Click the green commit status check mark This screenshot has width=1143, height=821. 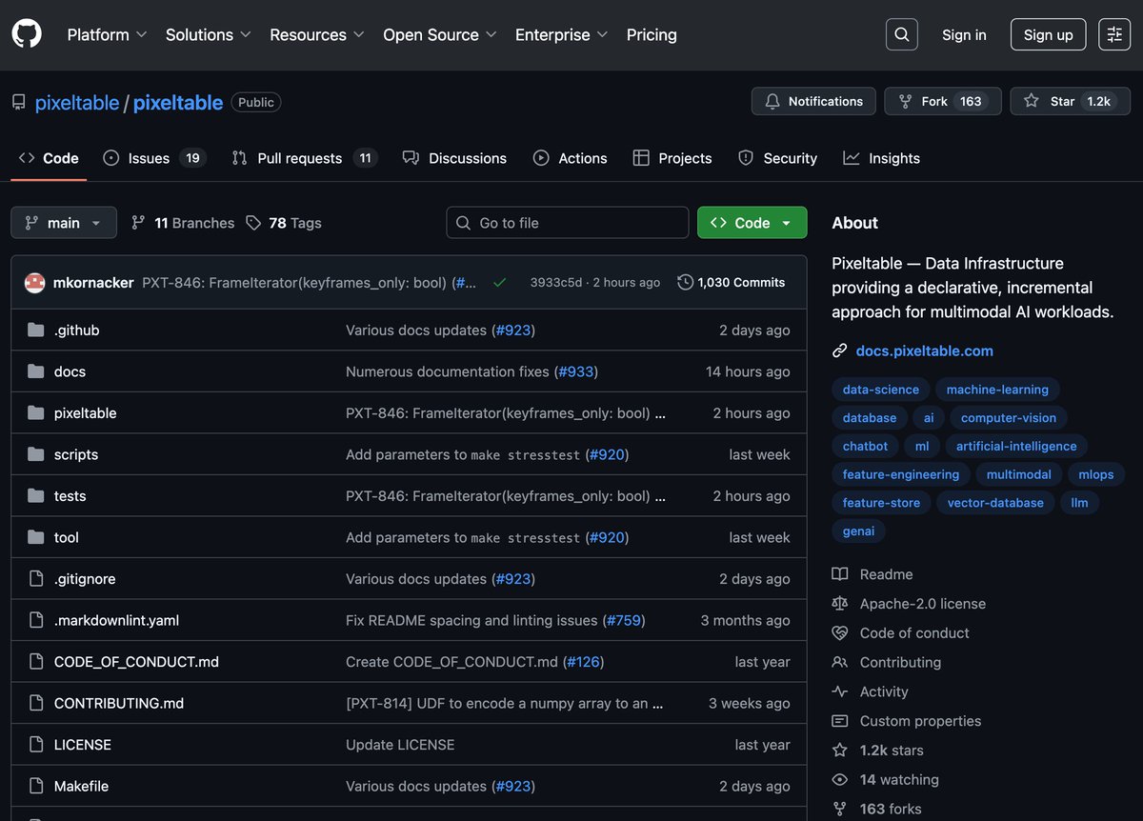pos(499,282)
